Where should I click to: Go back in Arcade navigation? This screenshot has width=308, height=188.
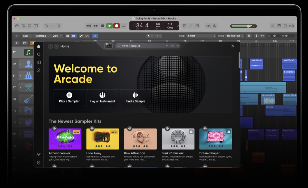coord(50,46)
